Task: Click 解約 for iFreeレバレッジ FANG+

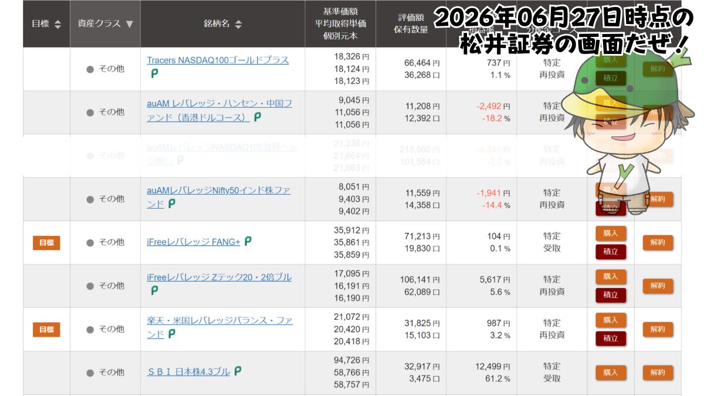Action: pyautogui.click(x=658, y=242)
